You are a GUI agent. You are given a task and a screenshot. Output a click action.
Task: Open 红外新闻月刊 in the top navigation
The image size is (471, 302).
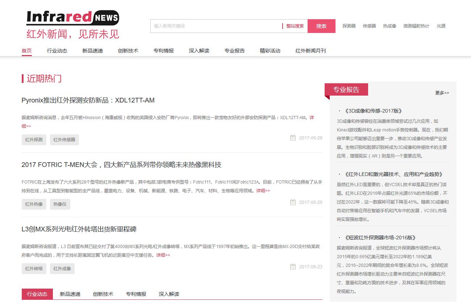(310, 51)
